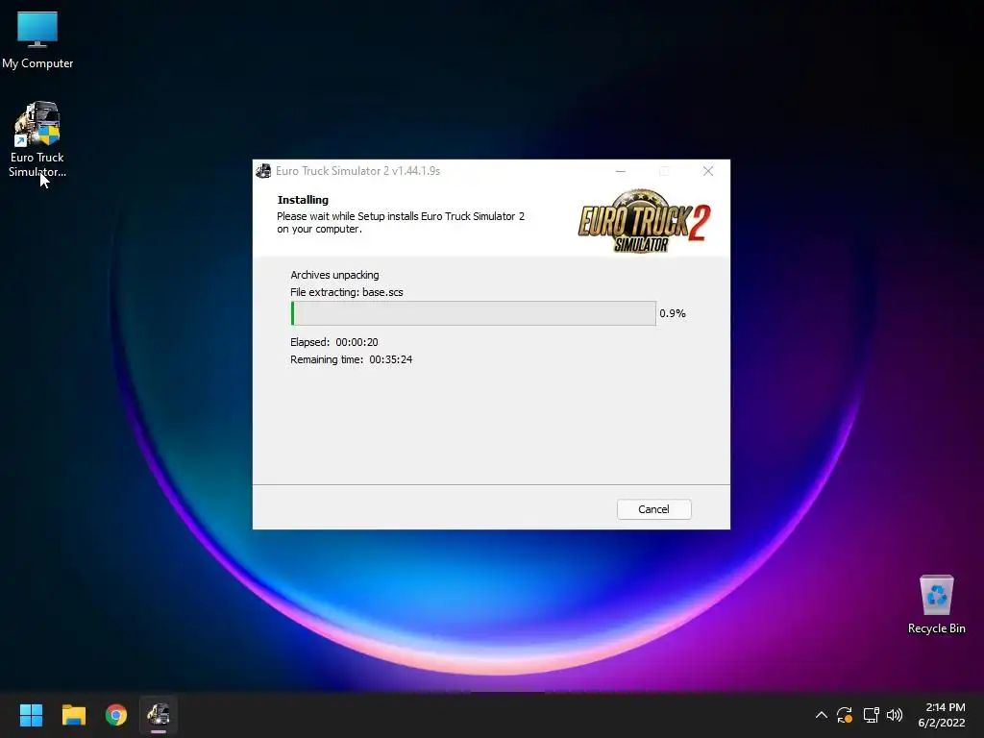Open the clock showing 2:14 PM

click(942, 715)
